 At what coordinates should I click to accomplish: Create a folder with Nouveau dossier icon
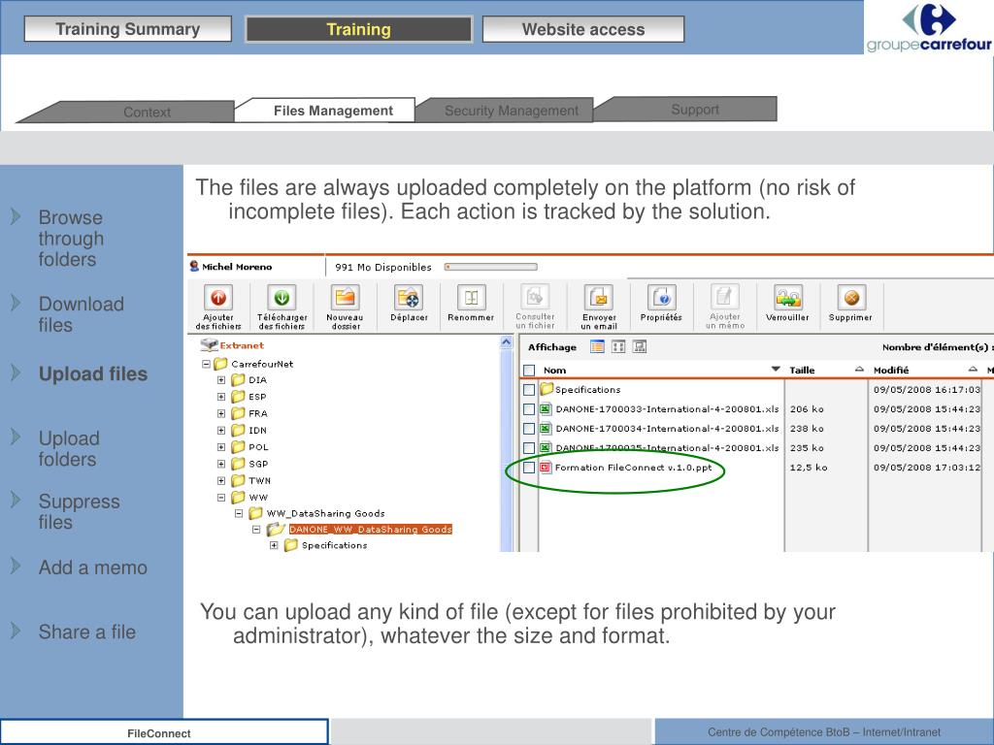click(x=345, y=297)
